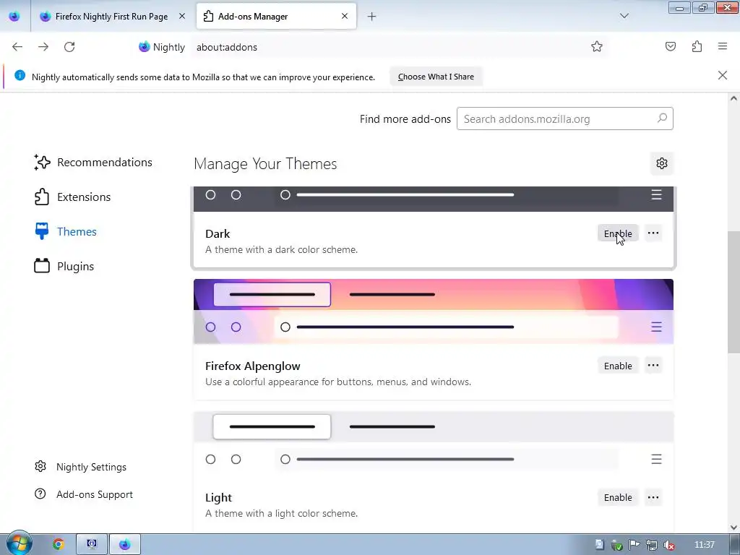This screenshot has width=740, height=555.
Task: Select the Add-ons Manager tab
Action: pos(276,16)
